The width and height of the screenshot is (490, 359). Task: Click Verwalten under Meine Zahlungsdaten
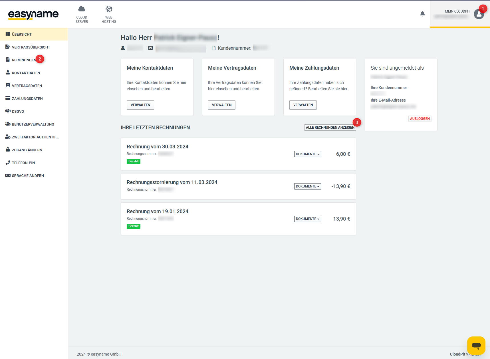303,105
